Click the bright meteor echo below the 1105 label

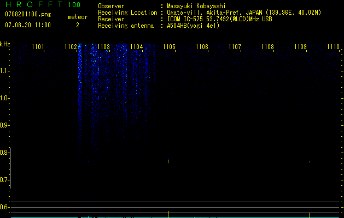tap(168, 161)
